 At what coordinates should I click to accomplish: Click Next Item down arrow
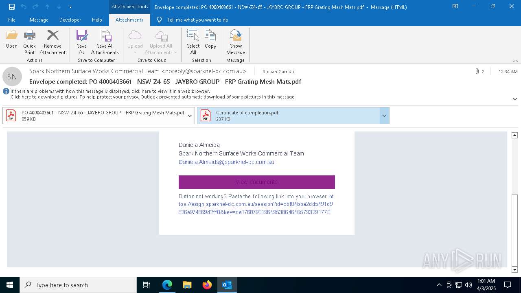pos(59,7)
